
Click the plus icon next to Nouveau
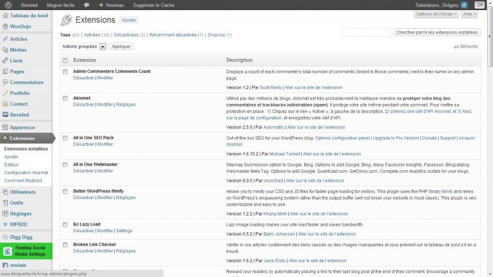[101, 5]
